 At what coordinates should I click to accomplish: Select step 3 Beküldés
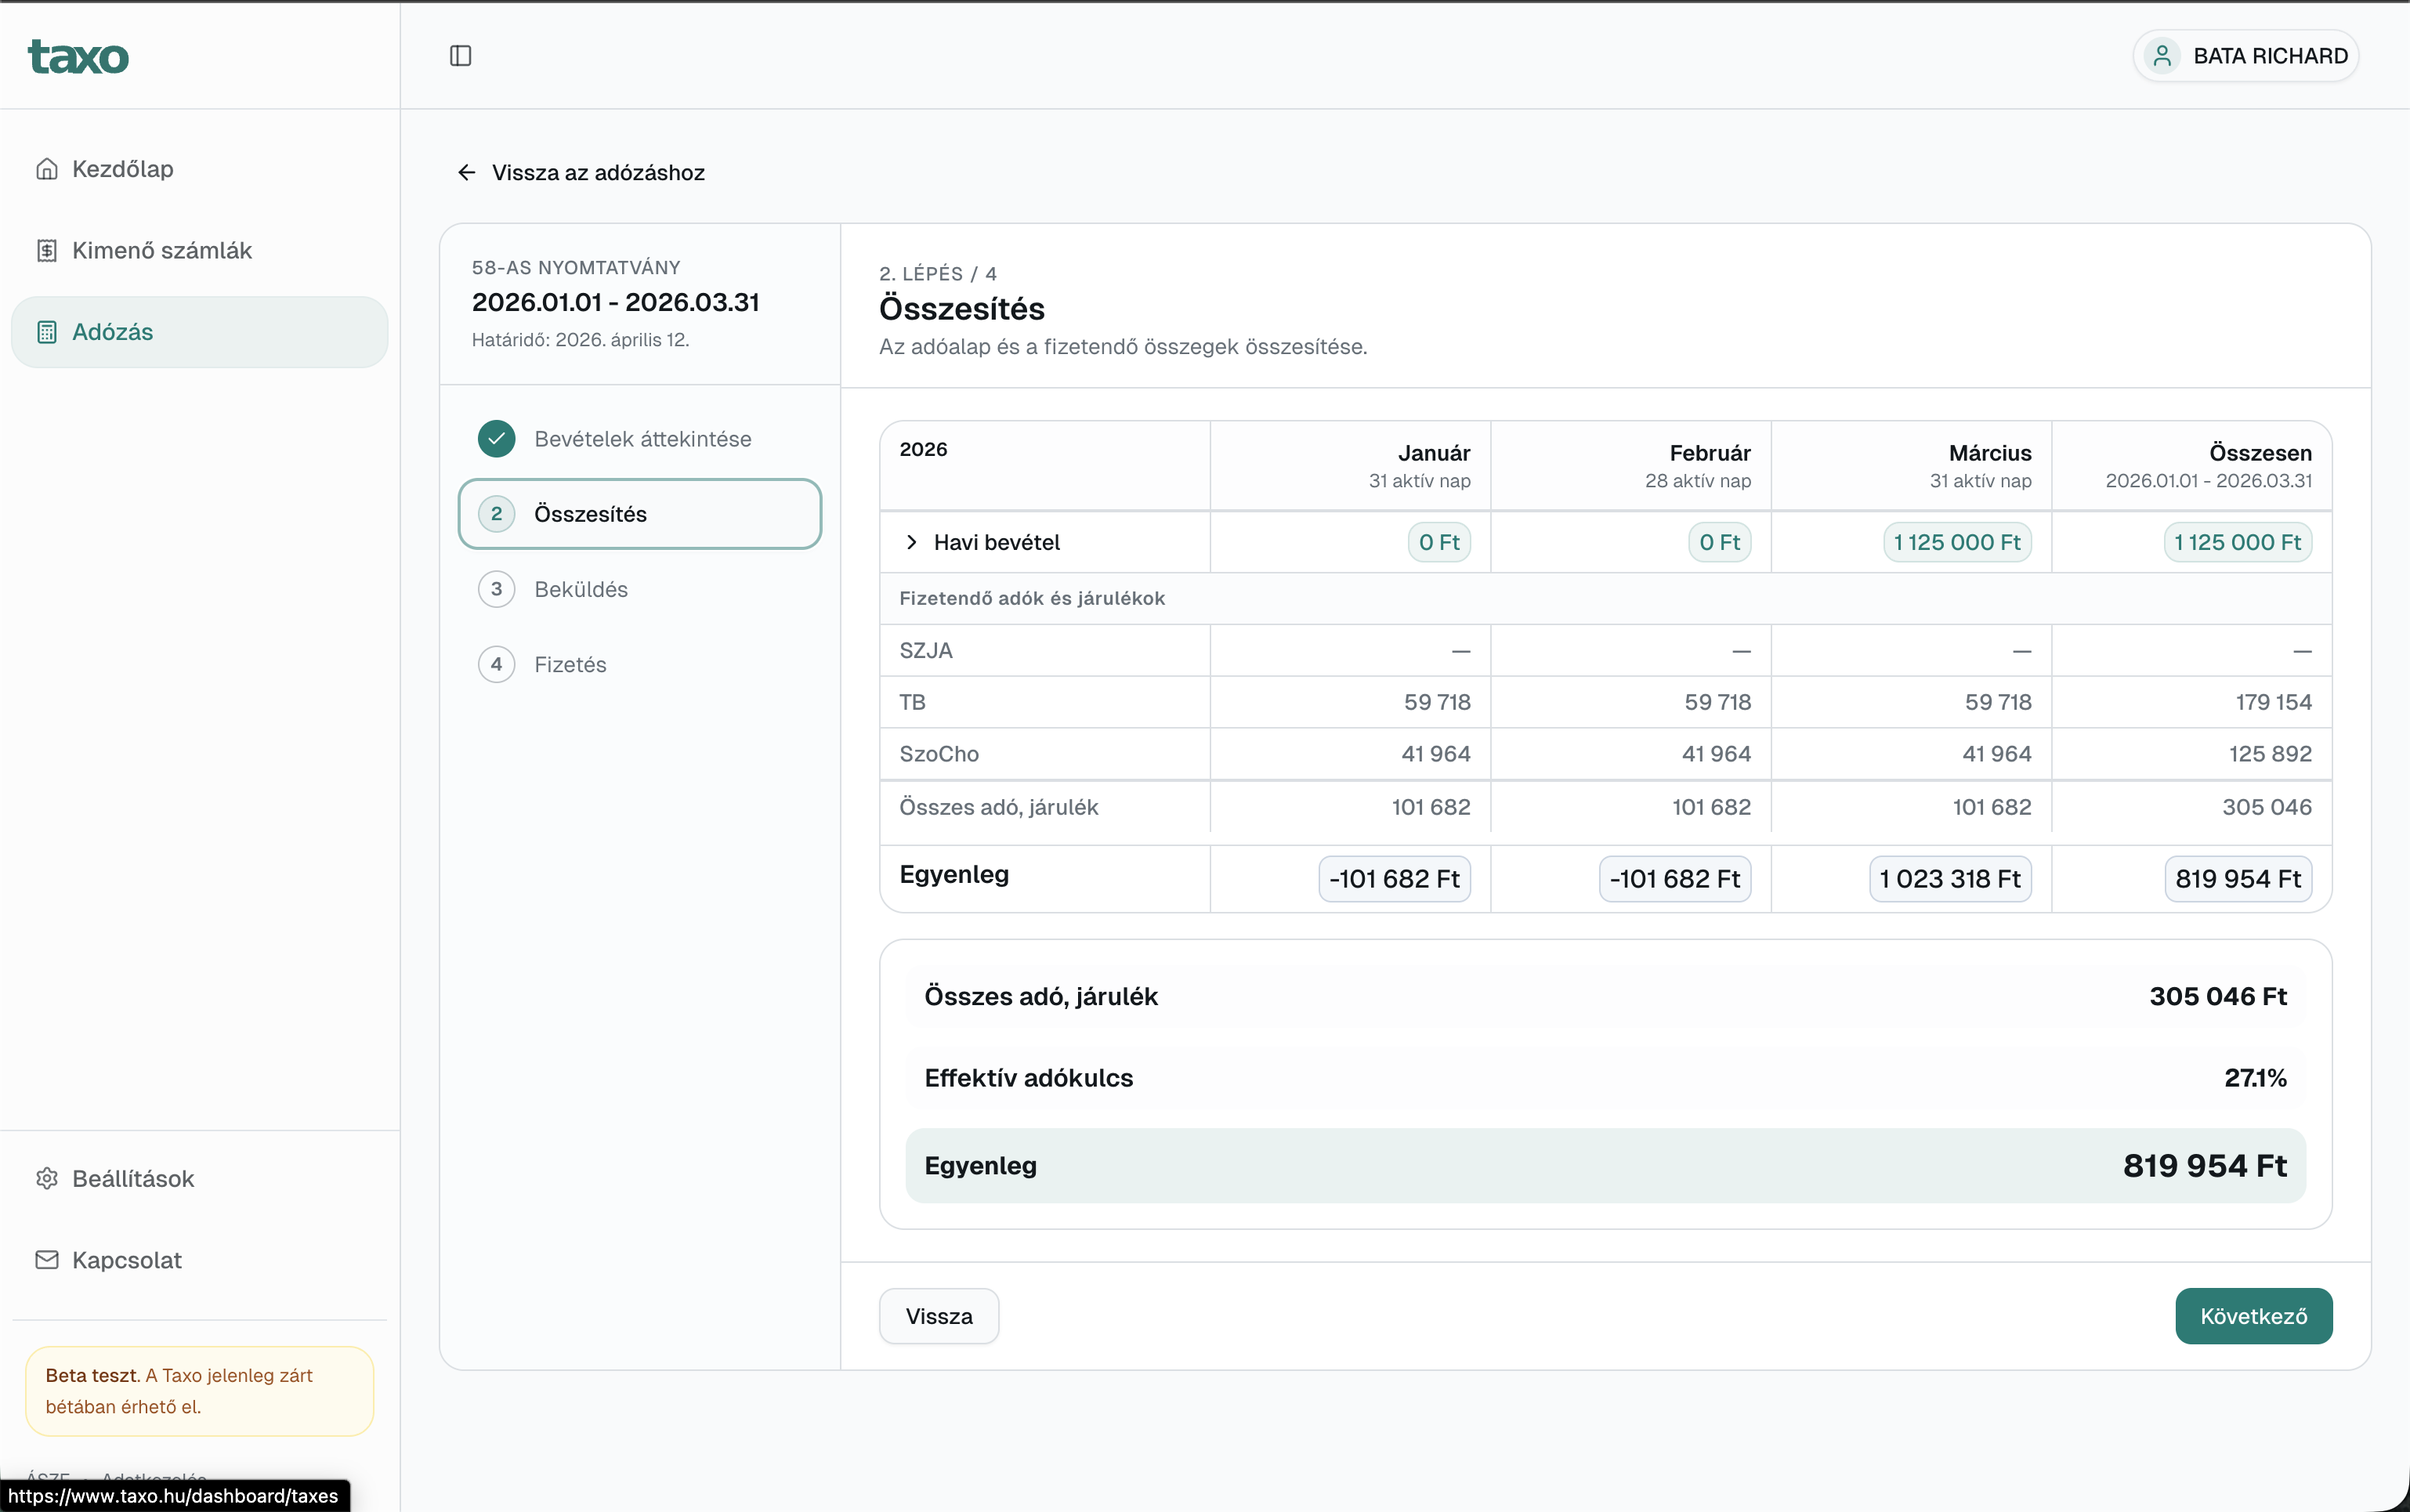[580, 589]
